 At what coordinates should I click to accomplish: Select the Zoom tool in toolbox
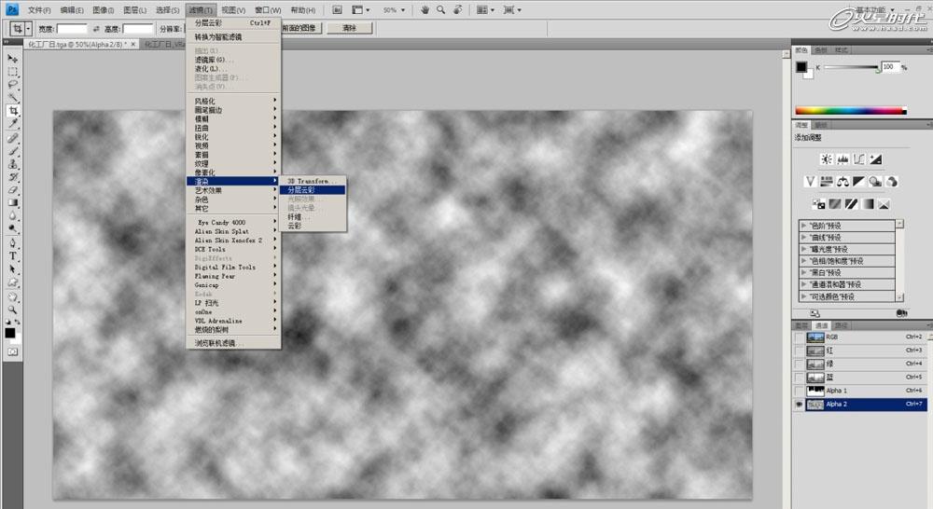pos(12,310)
